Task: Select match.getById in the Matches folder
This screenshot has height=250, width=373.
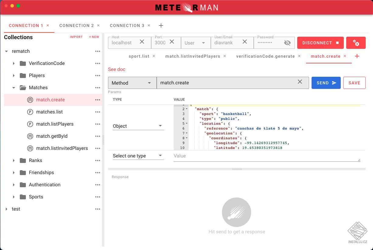Action: pos(52,136)
